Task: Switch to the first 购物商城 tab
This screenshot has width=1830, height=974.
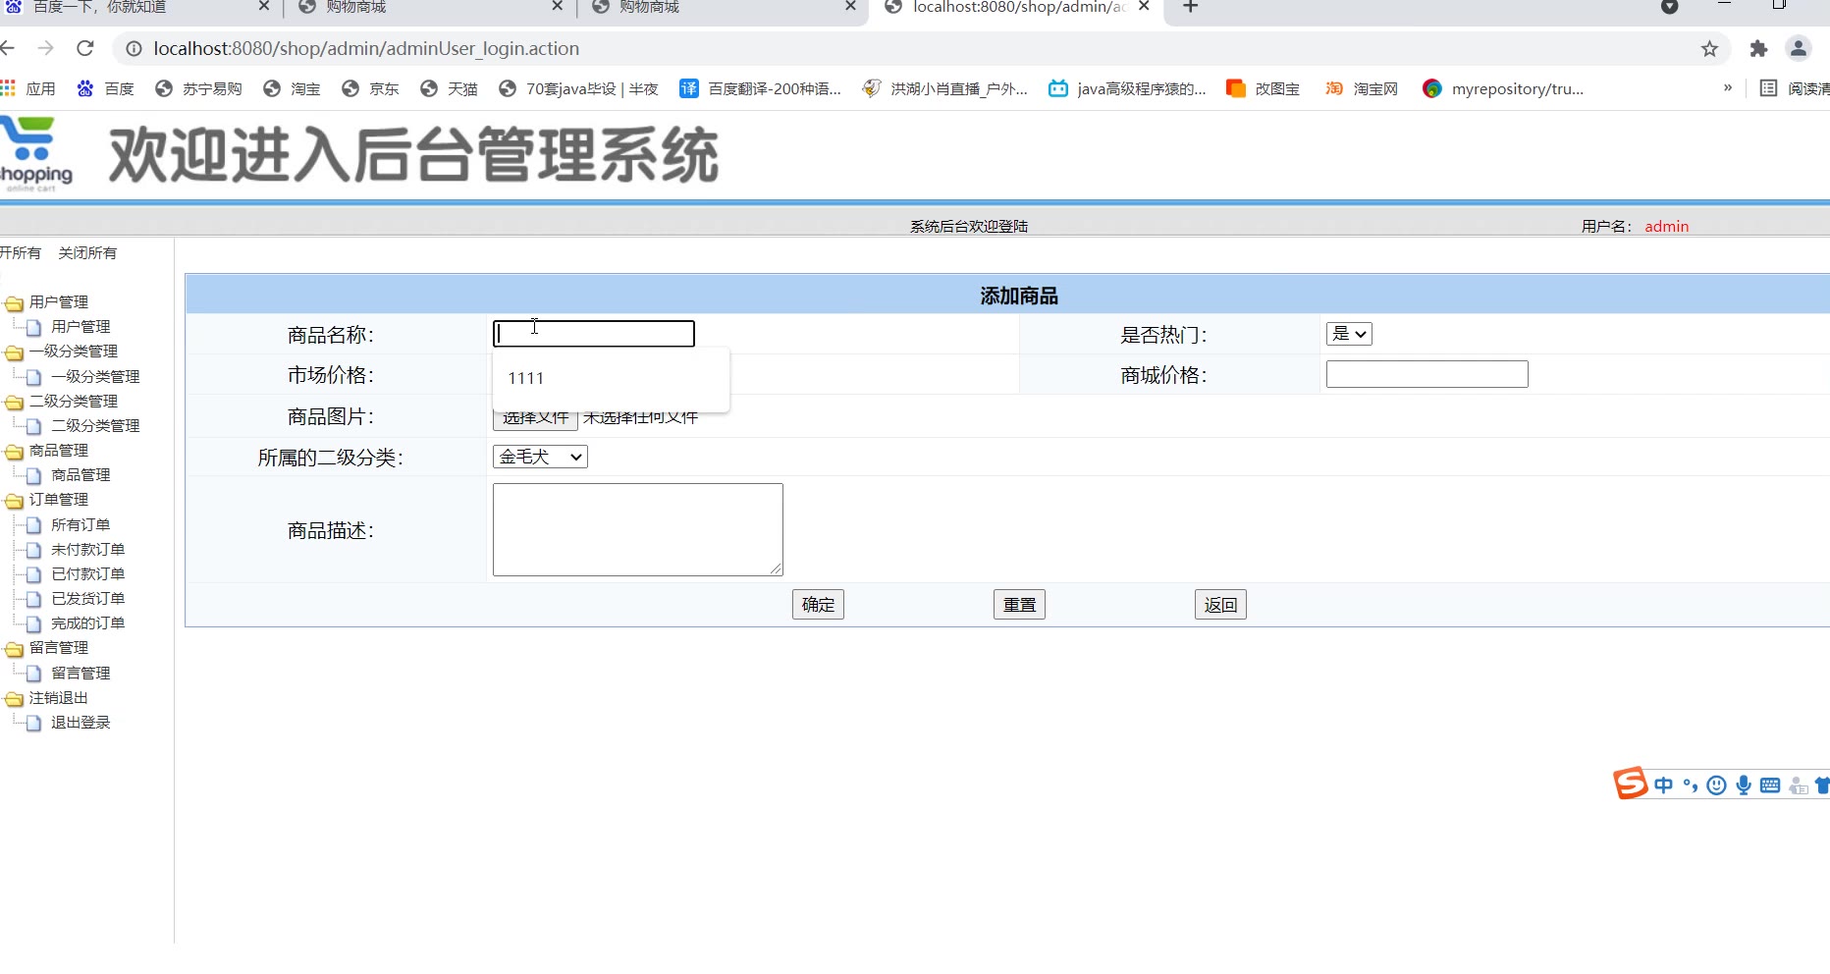Action: point(430,8)
